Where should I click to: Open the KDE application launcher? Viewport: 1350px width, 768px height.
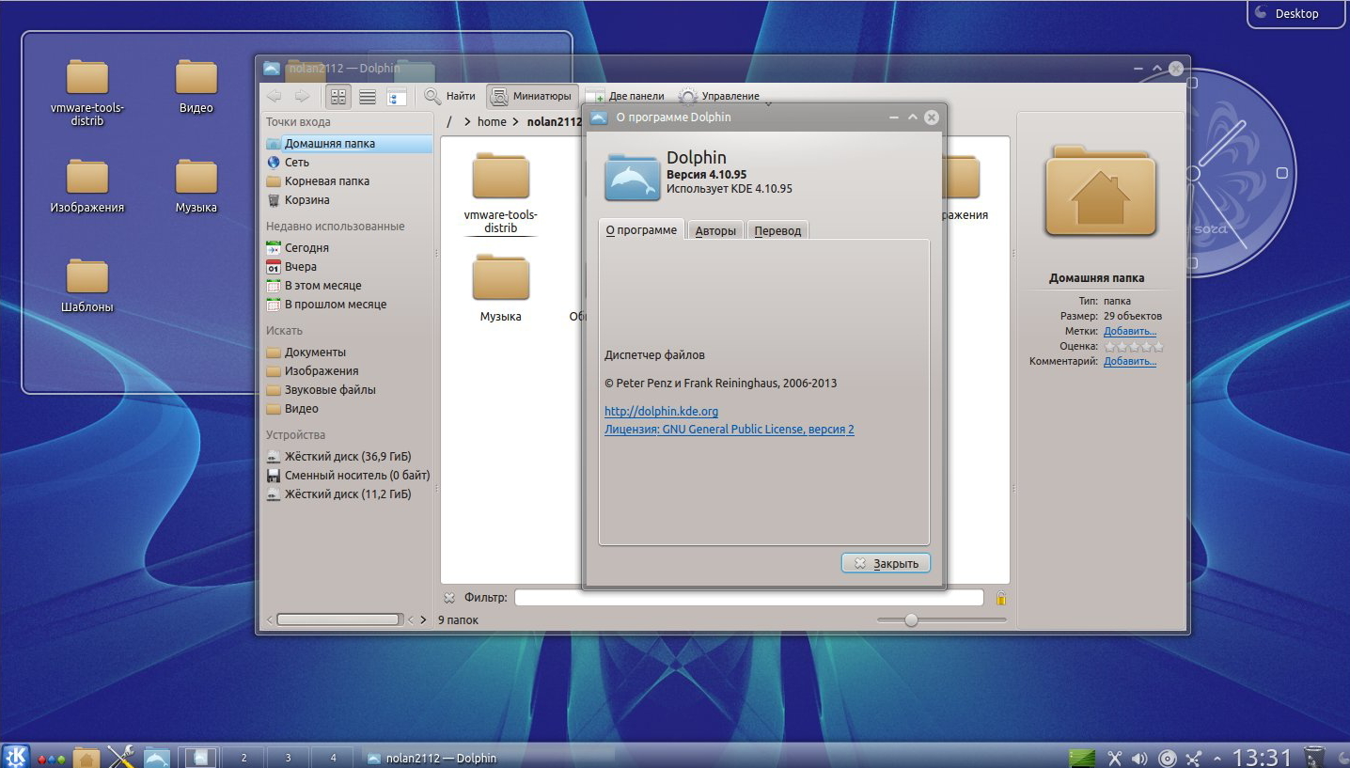(16, 757)
